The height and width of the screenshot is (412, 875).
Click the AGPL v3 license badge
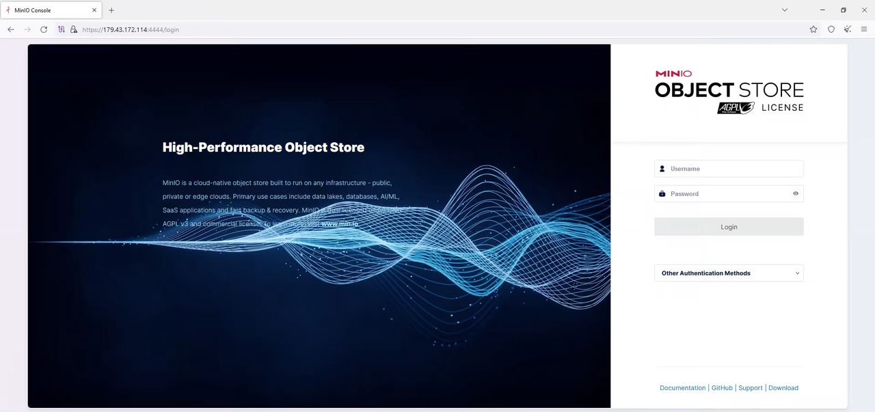click(736, 107)
